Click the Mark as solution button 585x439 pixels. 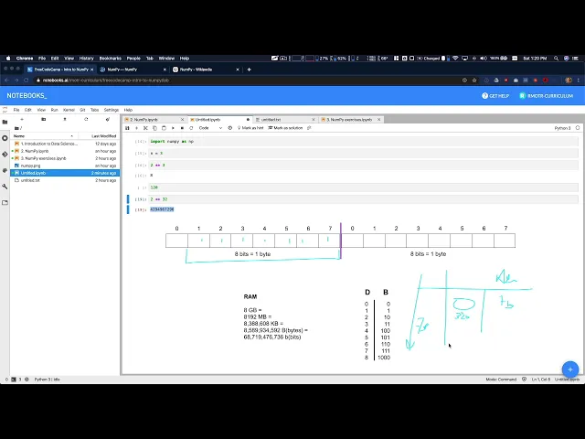285,128
